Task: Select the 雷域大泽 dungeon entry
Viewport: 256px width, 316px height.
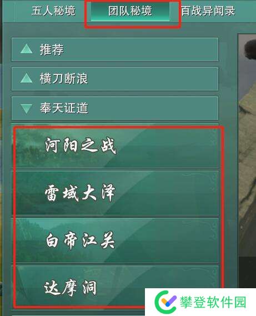Action: click(x=117, y=193)
